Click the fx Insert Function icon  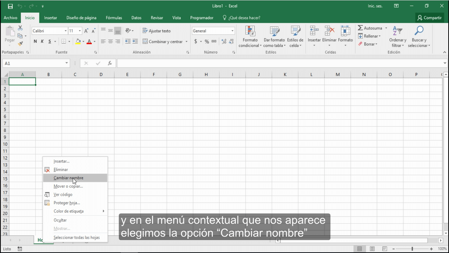click(110, 63)
